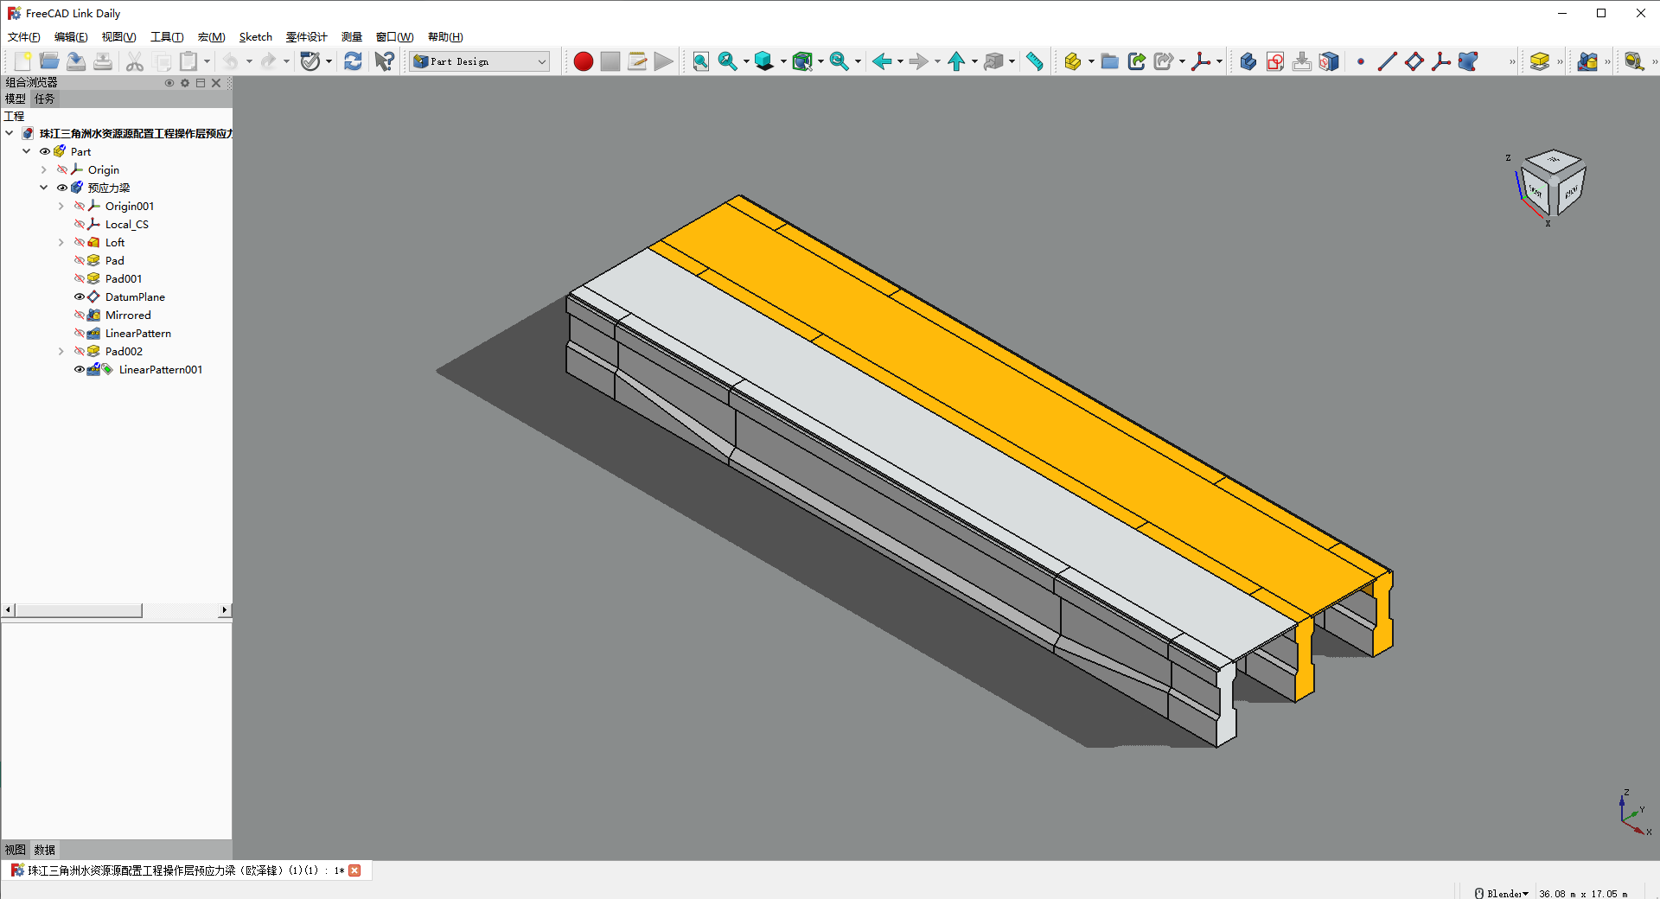The image size is (1660, 899).
Task: Click the What's This help cursor icon
Action: (x=385, y=61)
